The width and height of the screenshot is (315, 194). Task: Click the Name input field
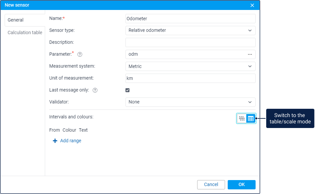pos(190,19)
